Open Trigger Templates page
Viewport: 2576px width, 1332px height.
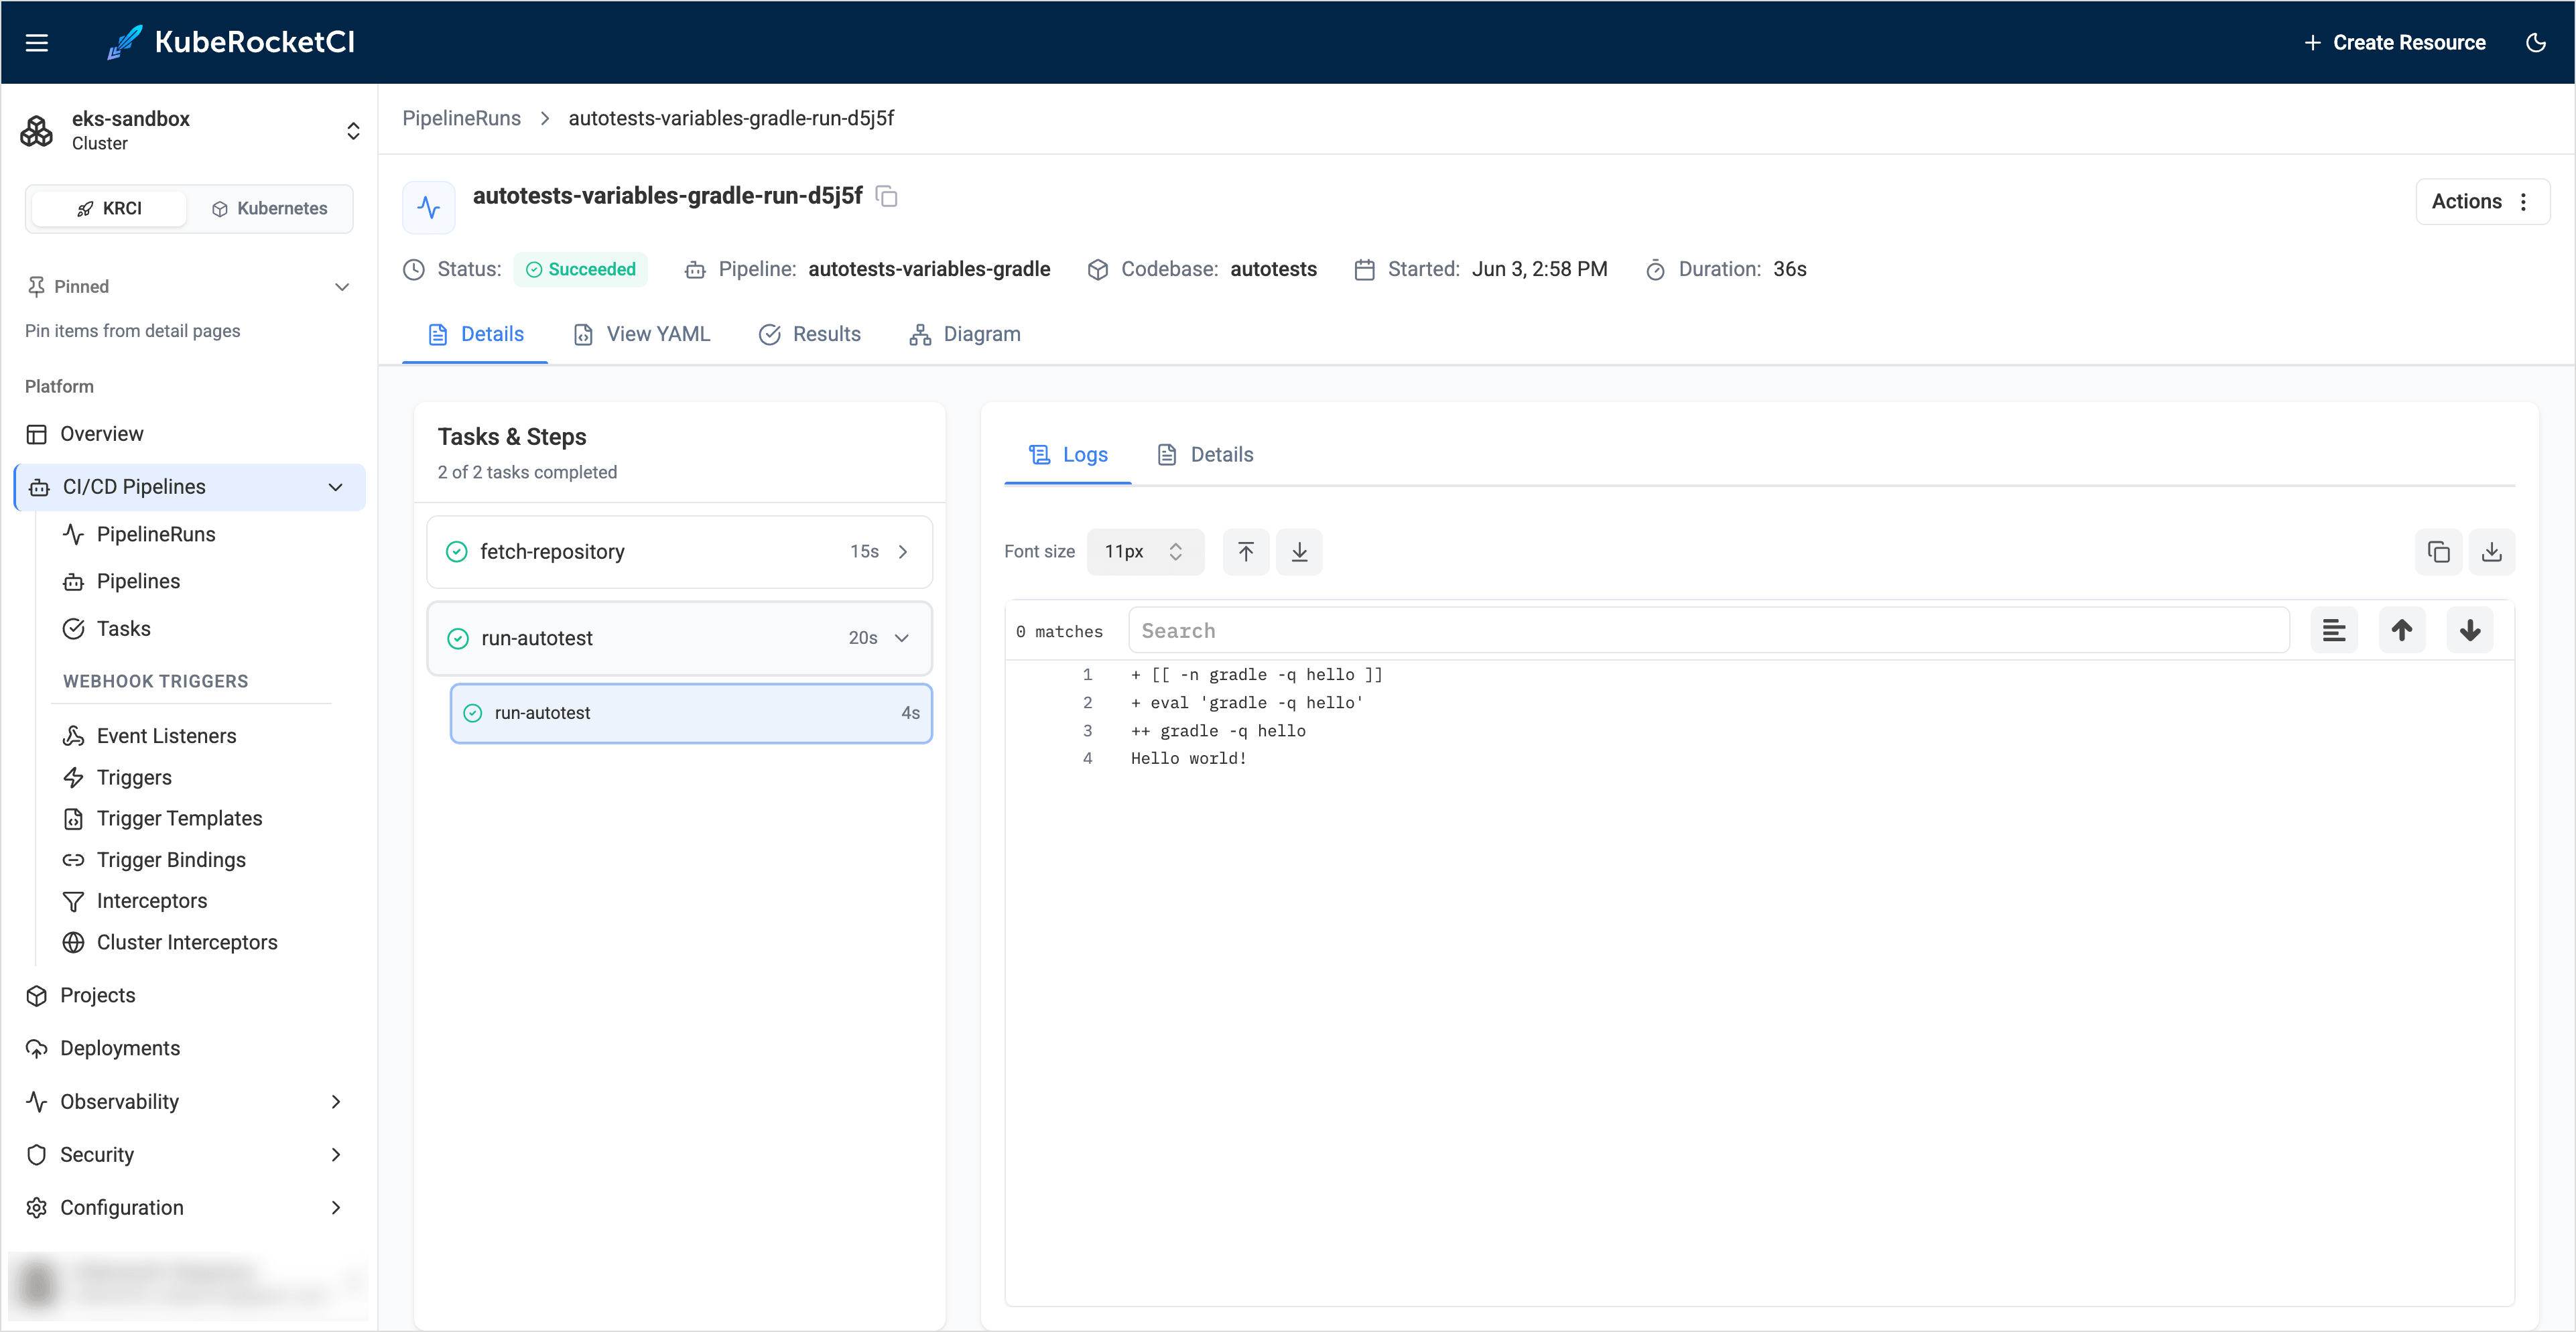pyautogui.click(x=179, y=818)
